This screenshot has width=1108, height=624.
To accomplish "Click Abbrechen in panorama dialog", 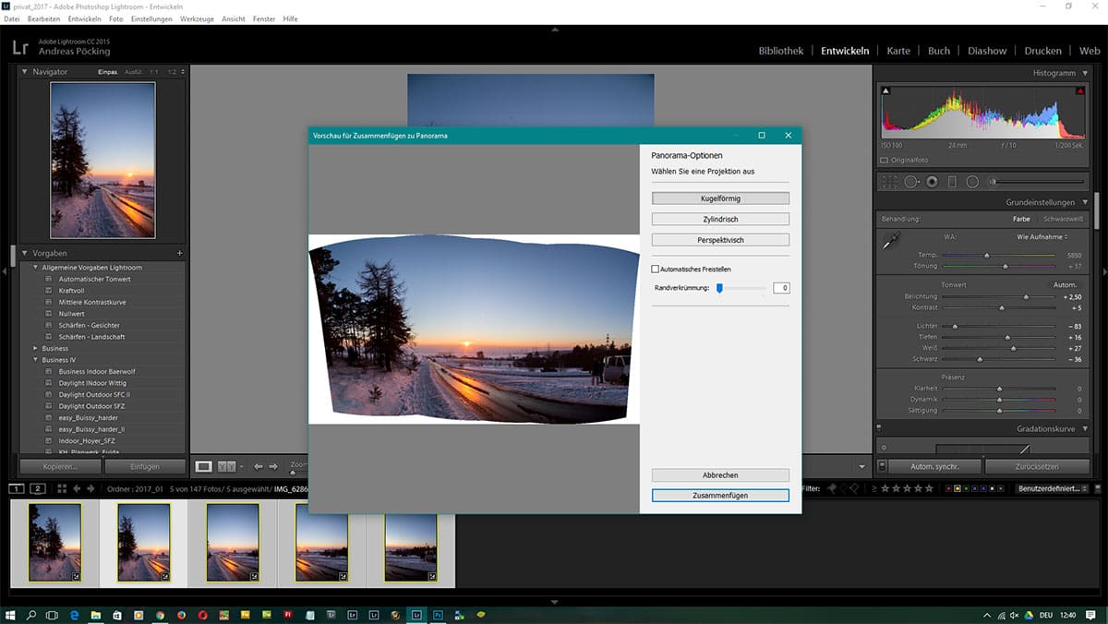I will 720,474.
